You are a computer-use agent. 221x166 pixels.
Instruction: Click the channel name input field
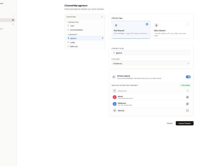pos(151,53)
